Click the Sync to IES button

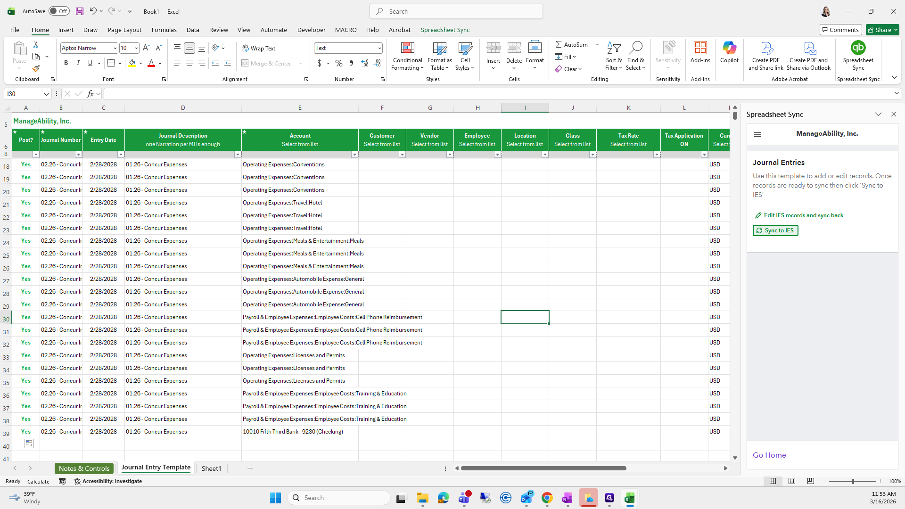pos(775,230)
